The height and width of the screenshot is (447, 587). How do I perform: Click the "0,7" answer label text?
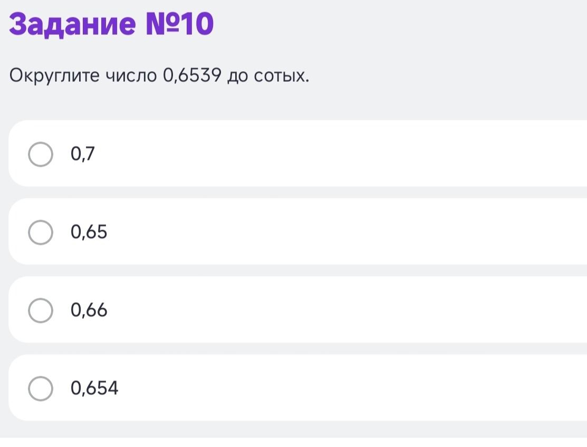[82, 154]
